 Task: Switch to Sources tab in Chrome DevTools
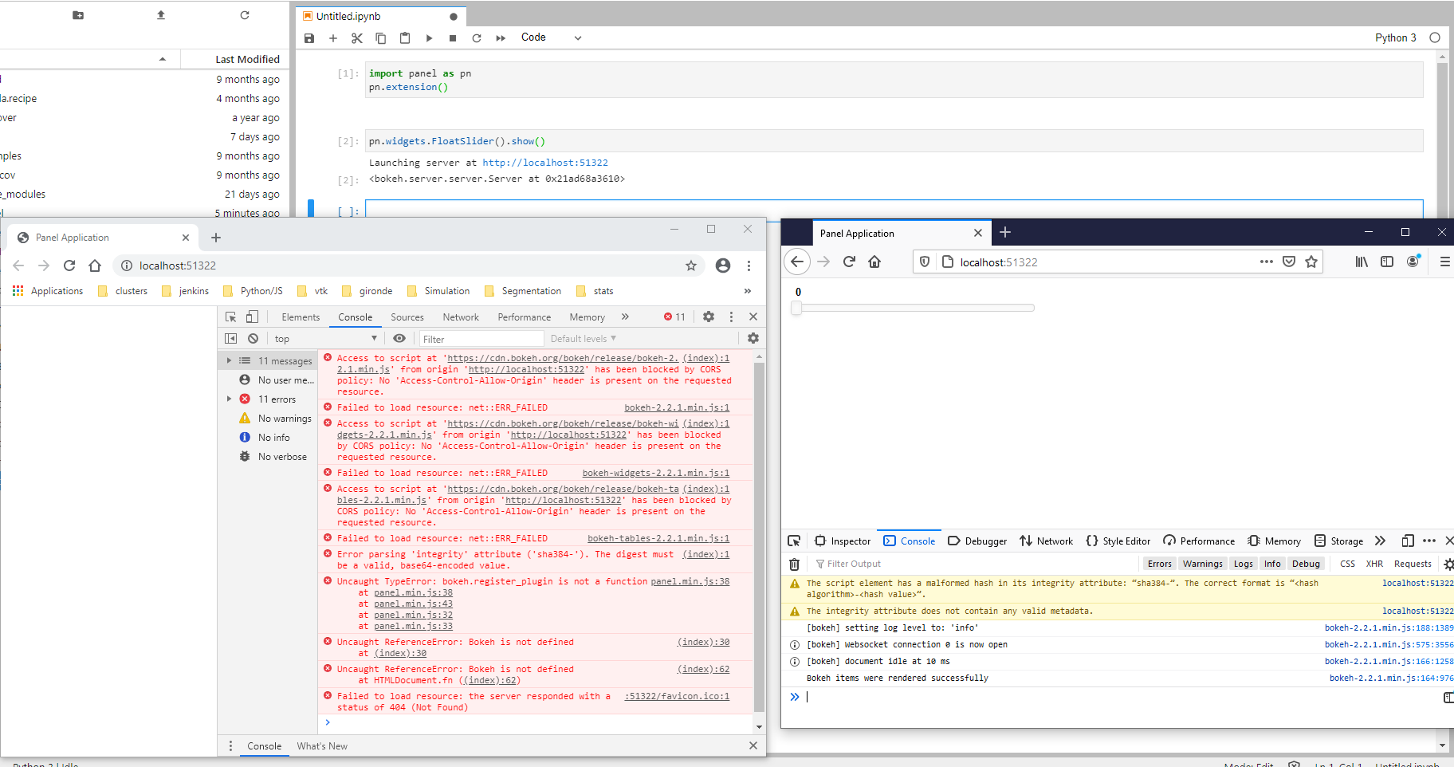[407, 317]
